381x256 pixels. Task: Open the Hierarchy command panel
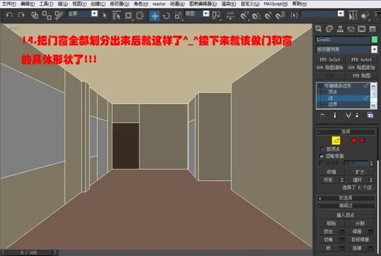pos(340,29)
